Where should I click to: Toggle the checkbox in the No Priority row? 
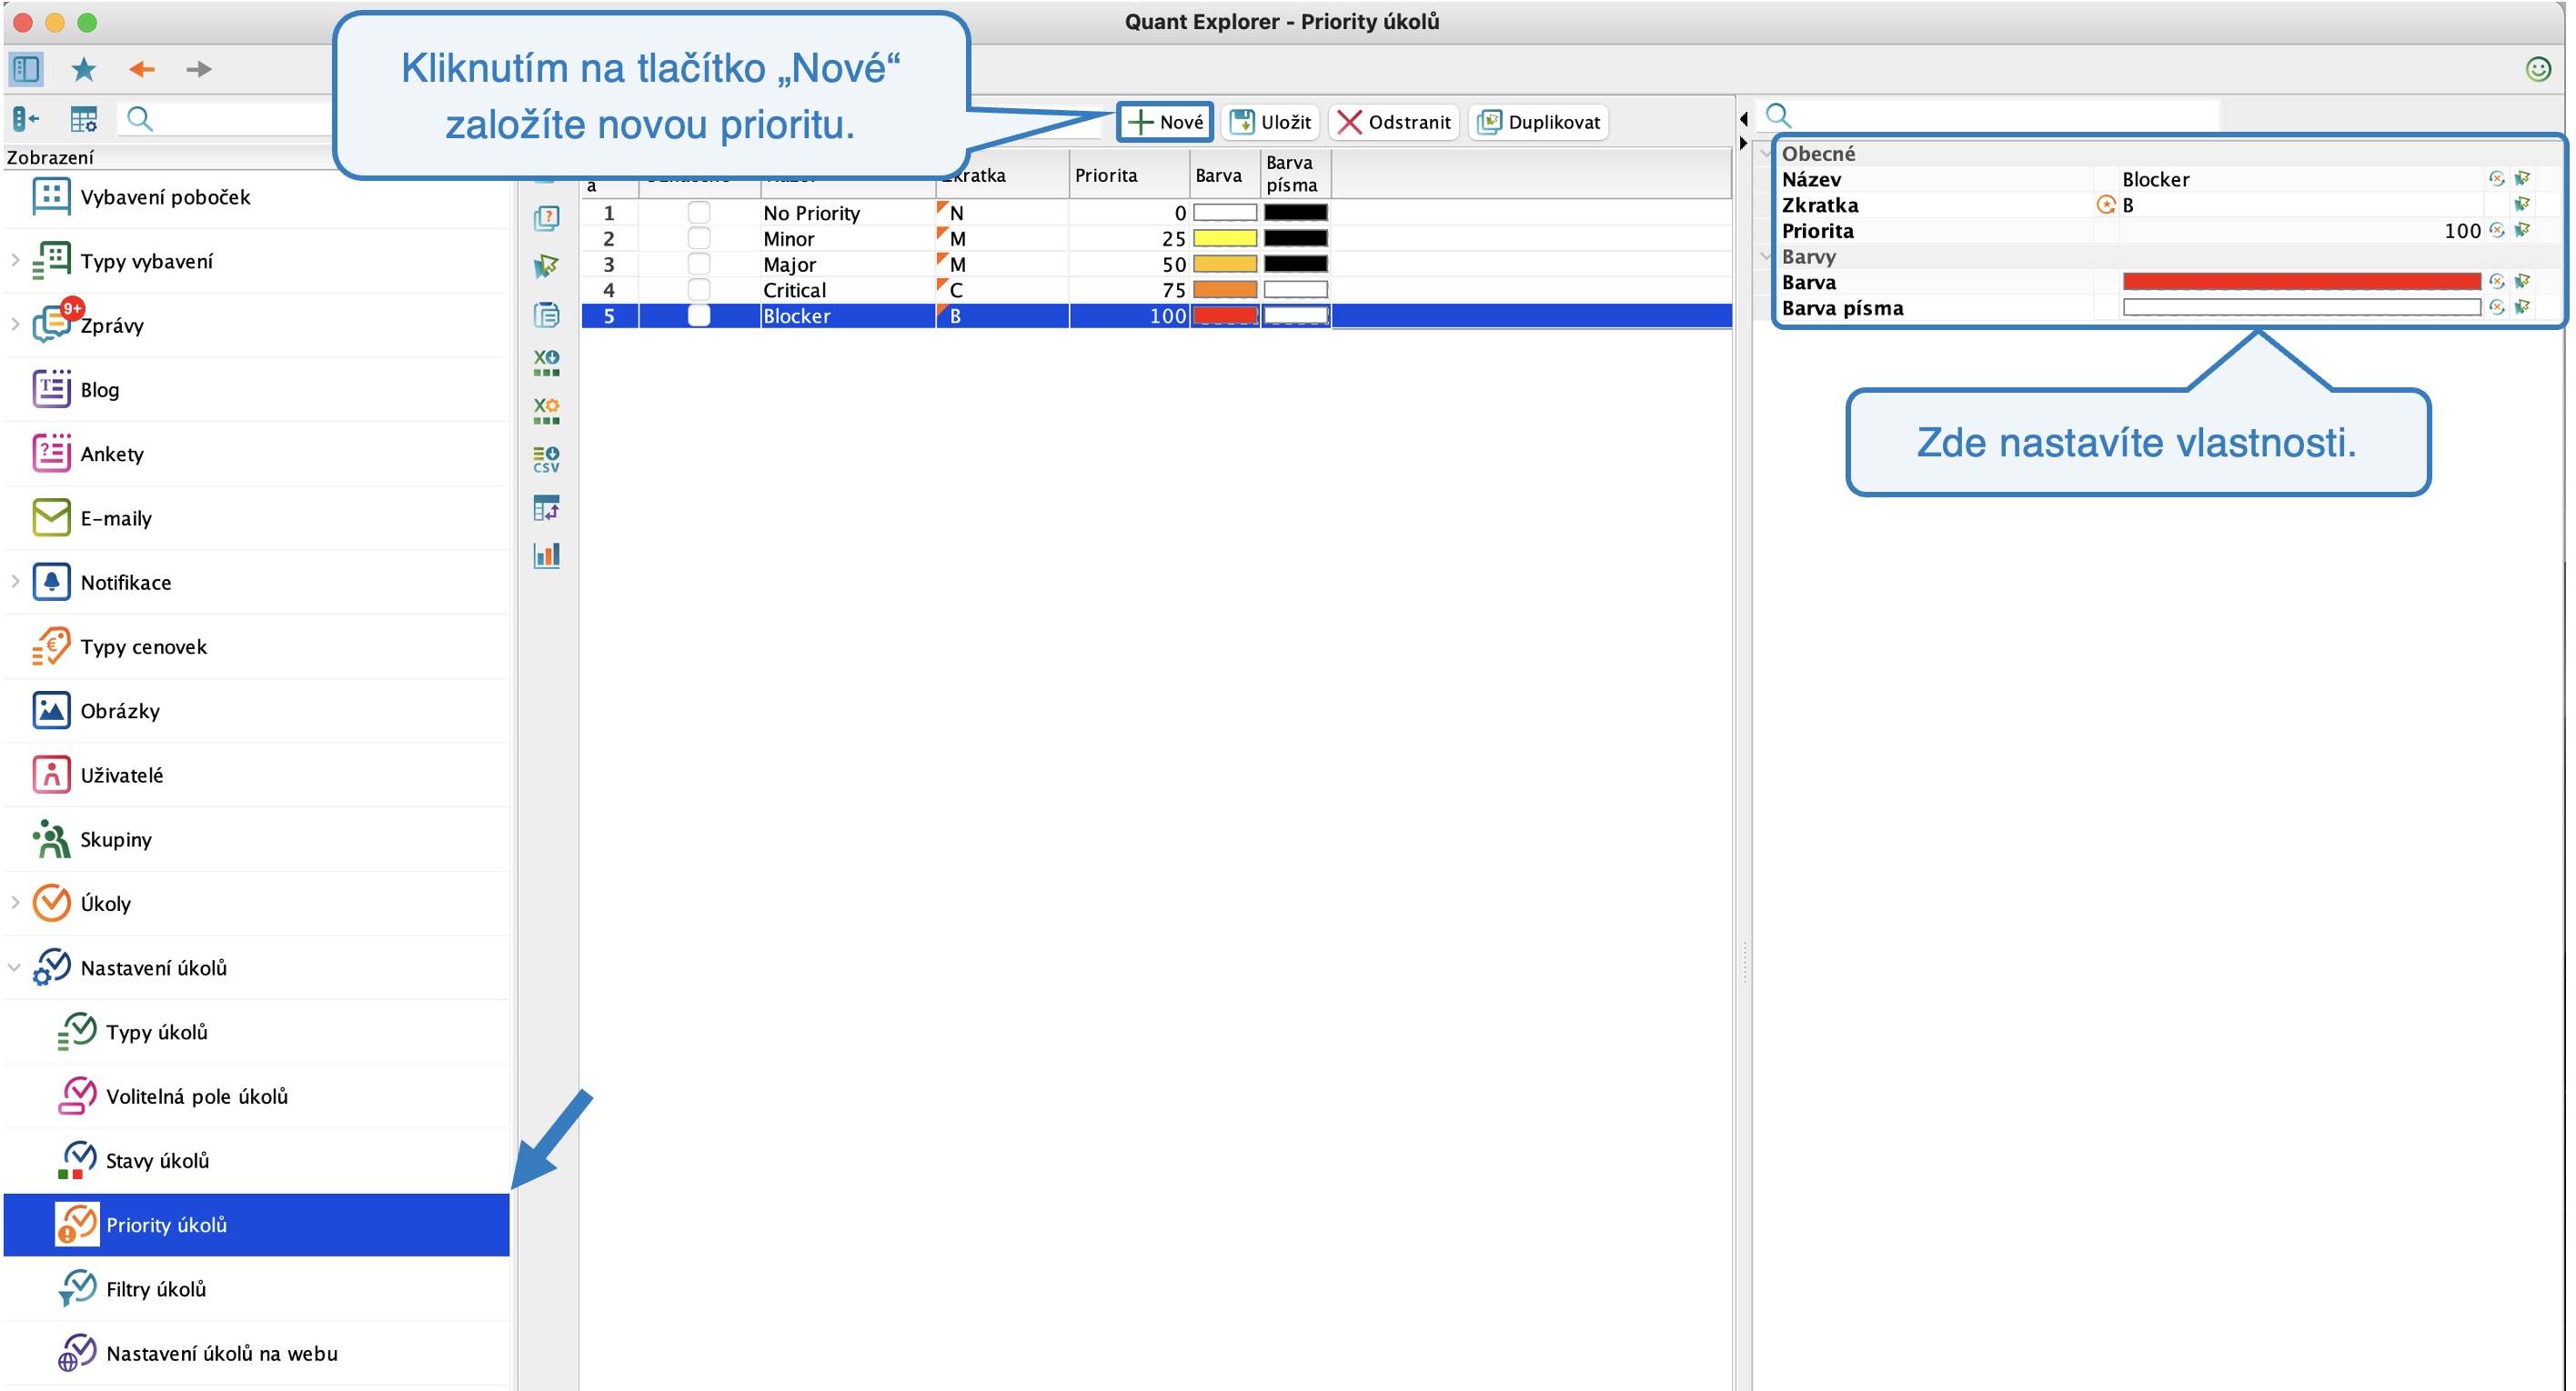tap(699, 213)
